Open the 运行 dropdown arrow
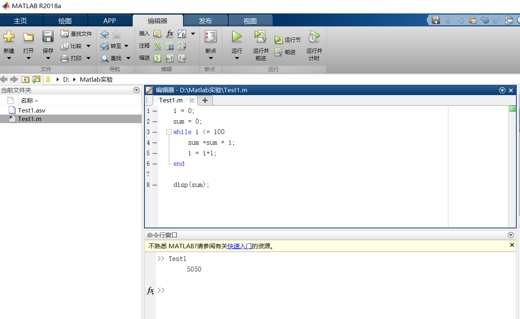 pyautogui.click(x=237, y=58)
